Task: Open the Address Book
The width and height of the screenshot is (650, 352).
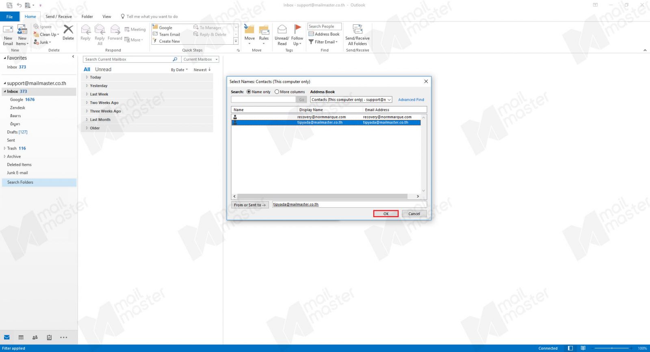Action: 324,34
